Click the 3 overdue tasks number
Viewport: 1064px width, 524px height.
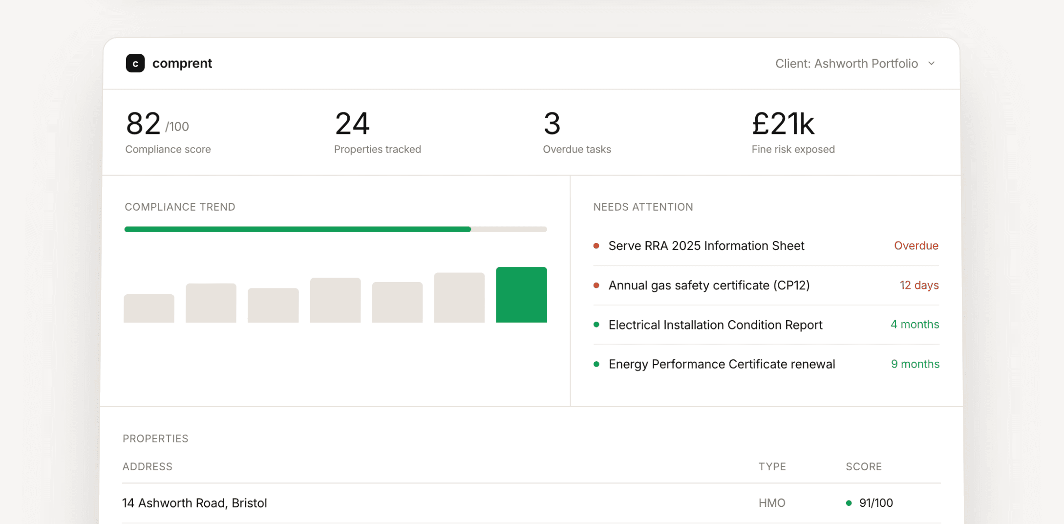click(x=552, y=123)
